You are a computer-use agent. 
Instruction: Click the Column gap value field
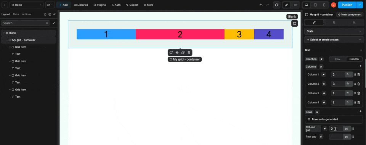[336, 129]
